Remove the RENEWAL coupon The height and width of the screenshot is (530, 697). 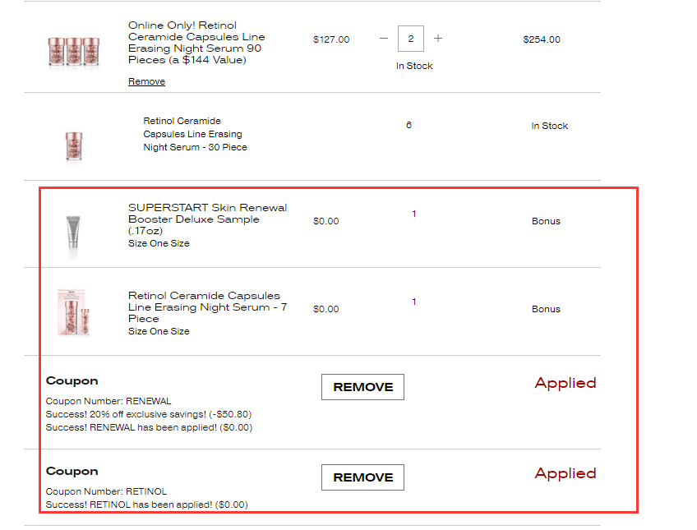362,387
